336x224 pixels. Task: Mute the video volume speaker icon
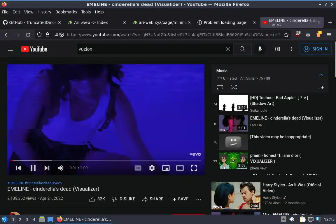(61, 168)
